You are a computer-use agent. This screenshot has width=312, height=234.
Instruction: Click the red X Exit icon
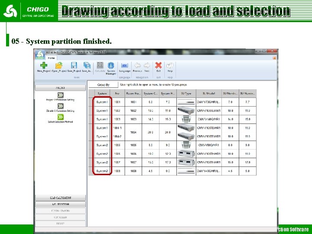[159, 65]
